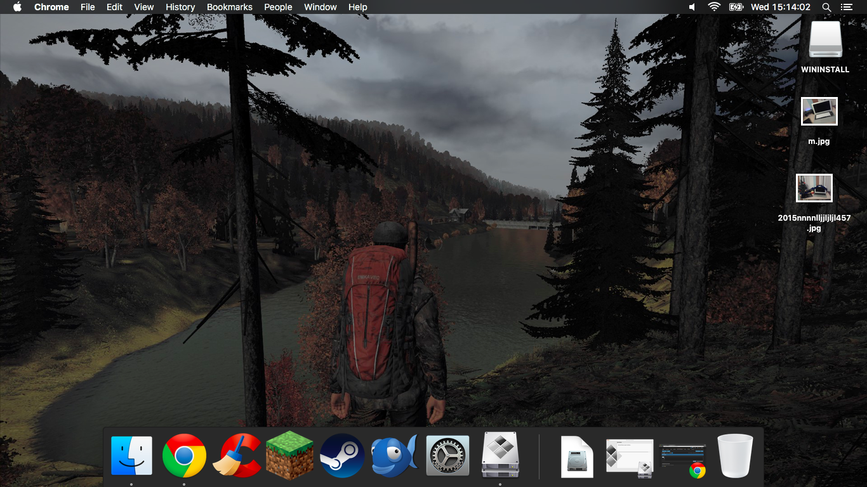Image resolution: width=867 pixels, height=487 pixels.
Task: Launch Google Chrome from the Dock
Action: (x=184, y=456)
